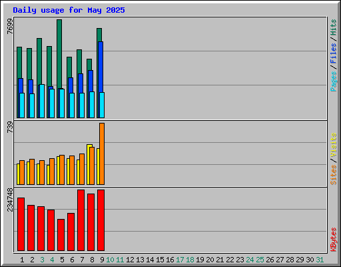Click the shortest red KBytes bar for day 5

coord(61,235)
